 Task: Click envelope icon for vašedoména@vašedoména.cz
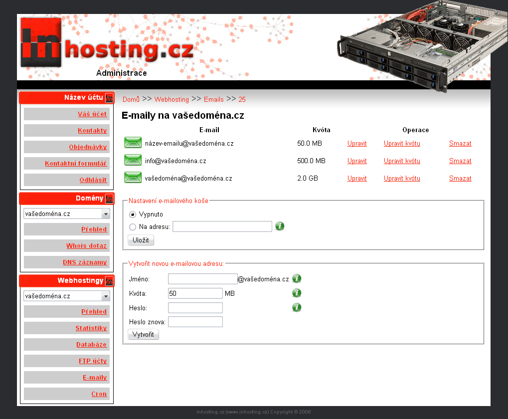tap(133, 178)
